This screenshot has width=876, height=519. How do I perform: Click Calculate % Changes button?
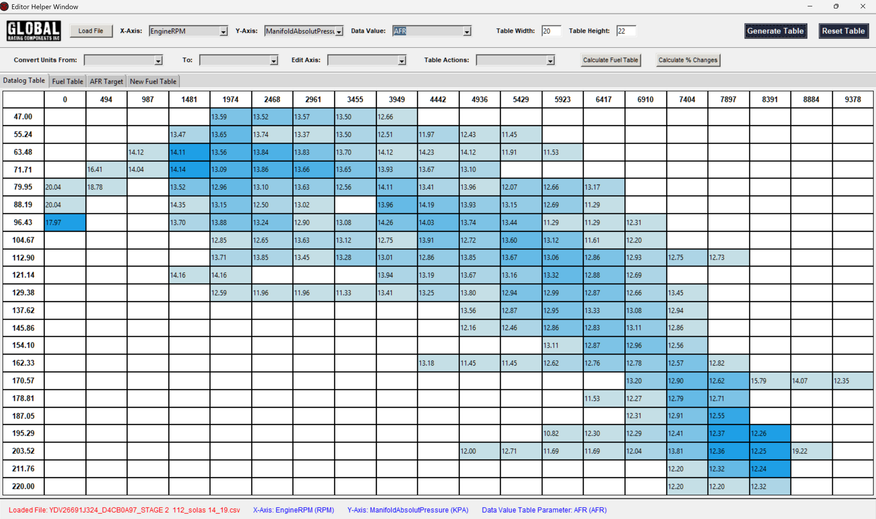point(688,60)
